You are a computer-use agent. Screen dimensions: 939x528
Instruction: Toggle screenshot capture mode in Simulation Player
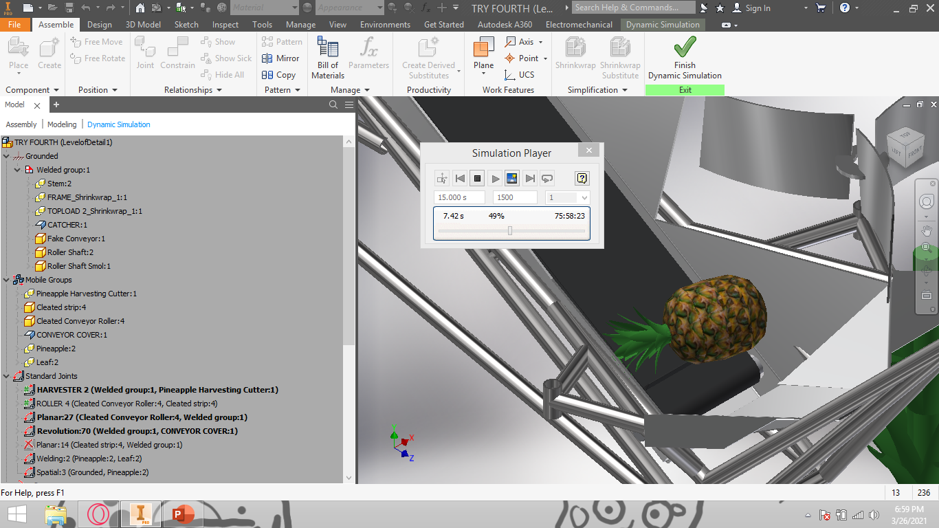(511, 178)
